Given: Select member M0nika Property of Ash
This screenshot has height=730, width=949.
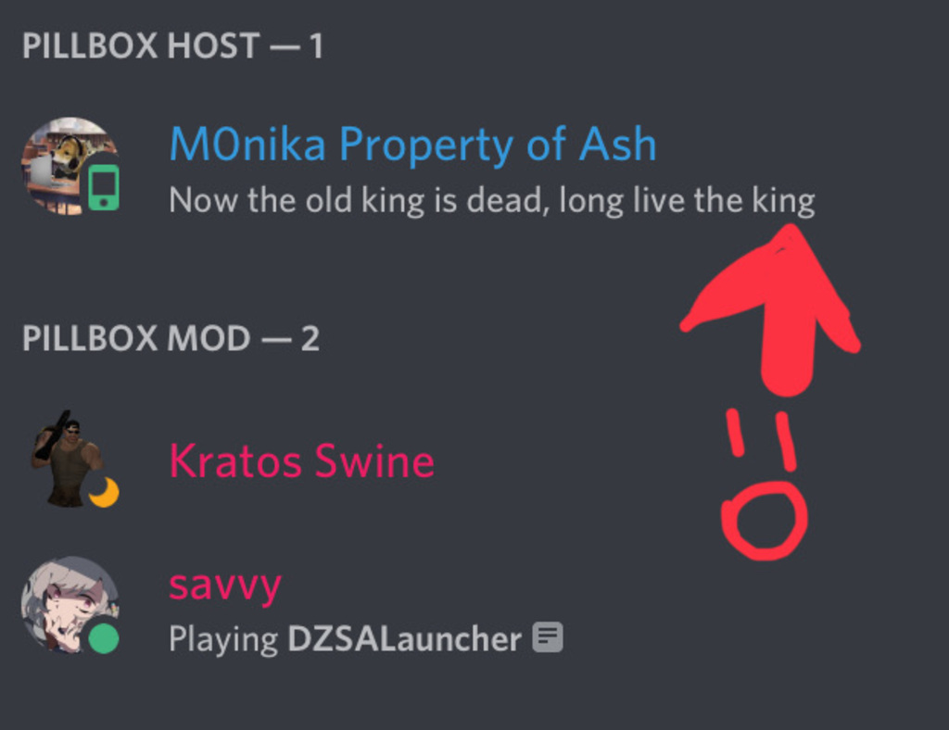Looking at the screenshot, I should click(412, 145).
